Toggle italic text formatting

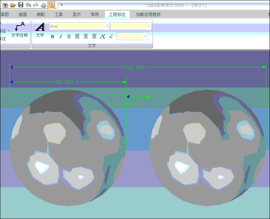click(61, 37)
